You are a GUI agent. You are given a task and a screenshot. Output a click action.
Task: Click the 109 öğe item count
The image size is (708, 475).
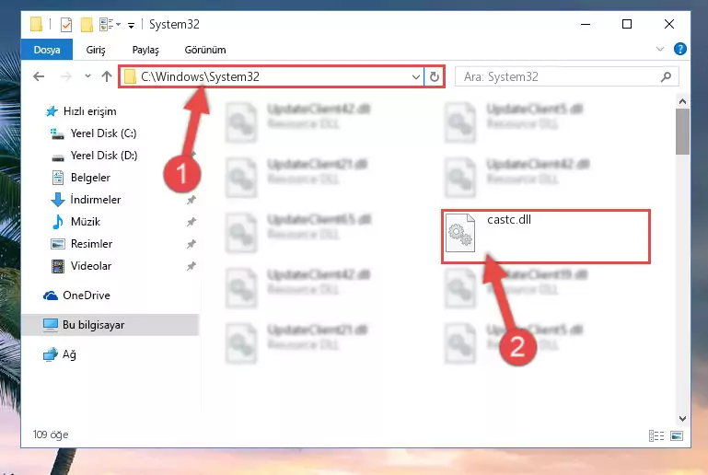51,434
